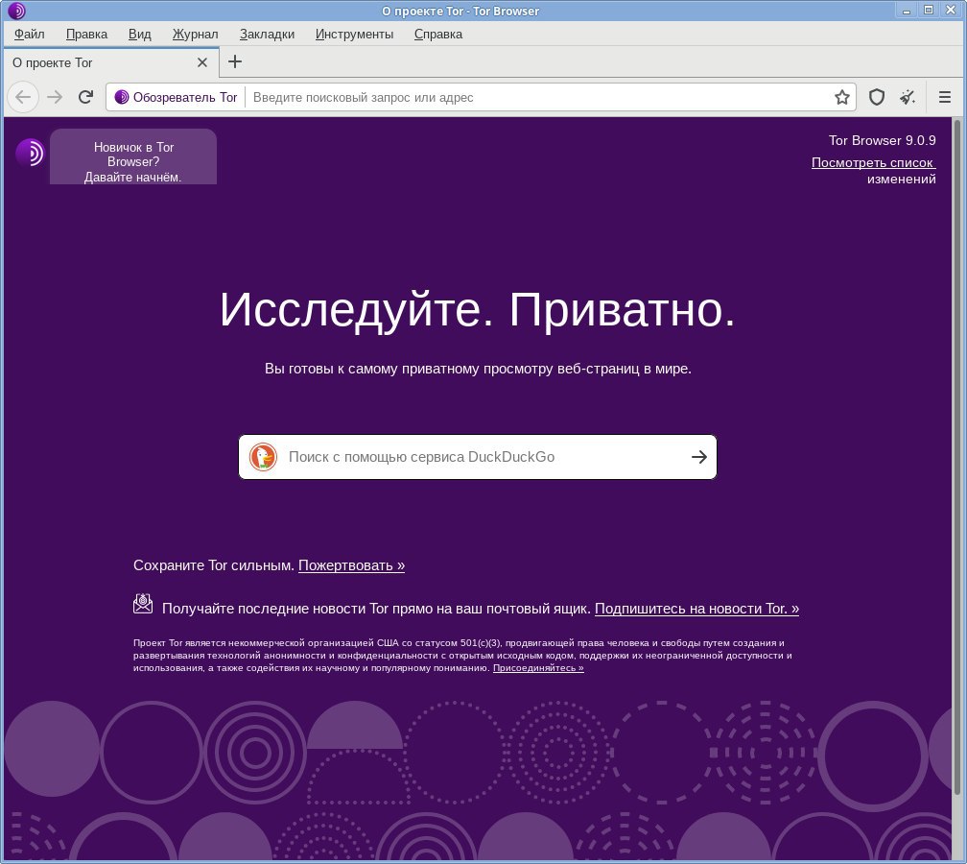Maximize the Tor Browser window
This screenshot has height=864, width=967.
pyautogui.click(x=929, y=10)
